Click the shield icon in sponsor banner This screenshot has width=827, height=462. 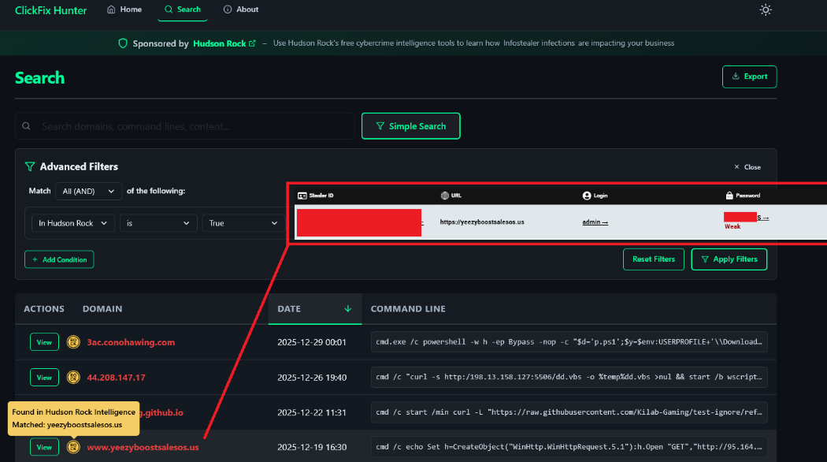(123, 43)
